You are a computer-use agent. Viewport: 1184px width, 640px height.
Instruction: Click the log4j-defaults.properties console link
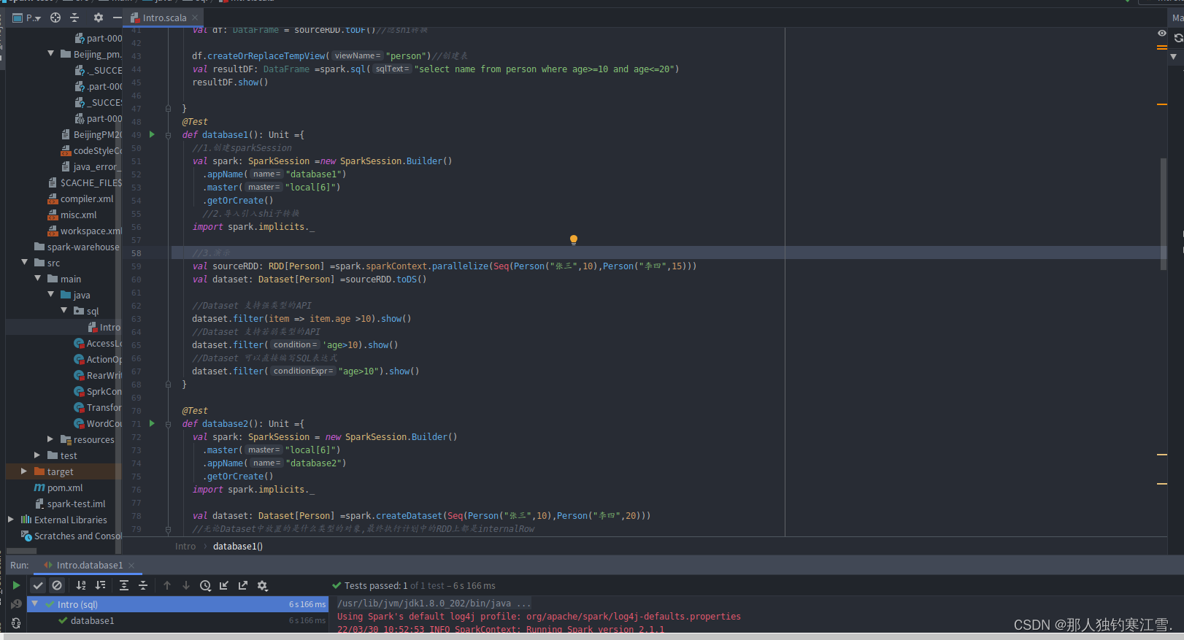[x=633, y=617]
